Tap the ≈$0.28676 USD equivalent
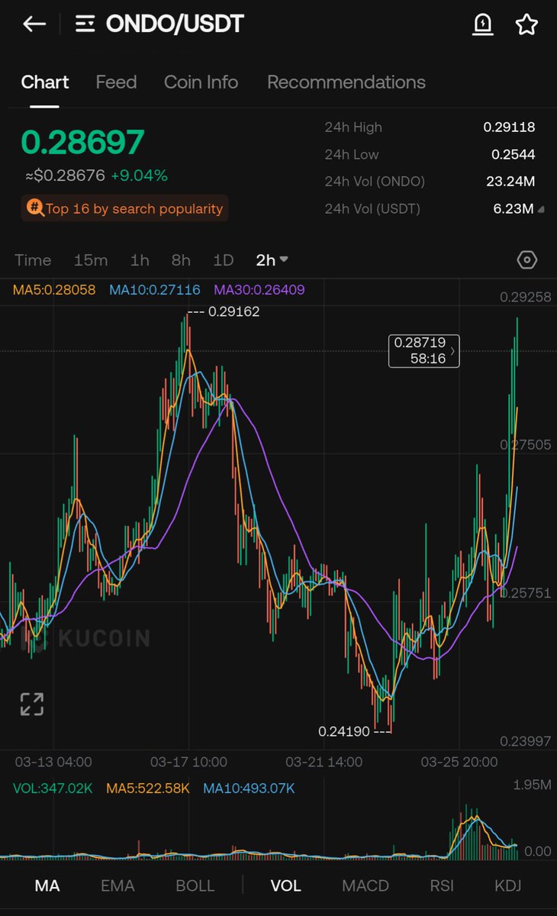Viewport: 557px width, 916px height. tap(65, 176)
